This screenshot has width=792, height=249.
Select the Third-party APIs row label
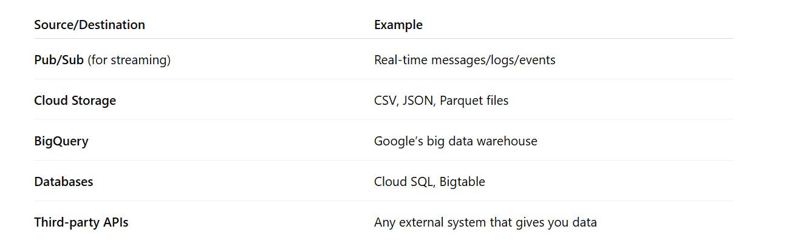81,222
